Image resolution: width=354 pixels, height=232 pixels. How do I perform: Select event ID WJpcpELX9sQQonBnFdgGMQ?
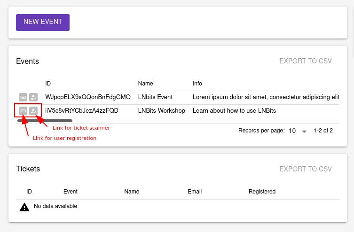(x=88, y=97)
